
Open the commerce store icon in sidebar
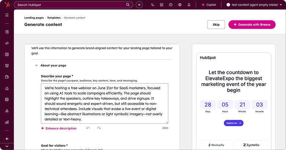7,66
